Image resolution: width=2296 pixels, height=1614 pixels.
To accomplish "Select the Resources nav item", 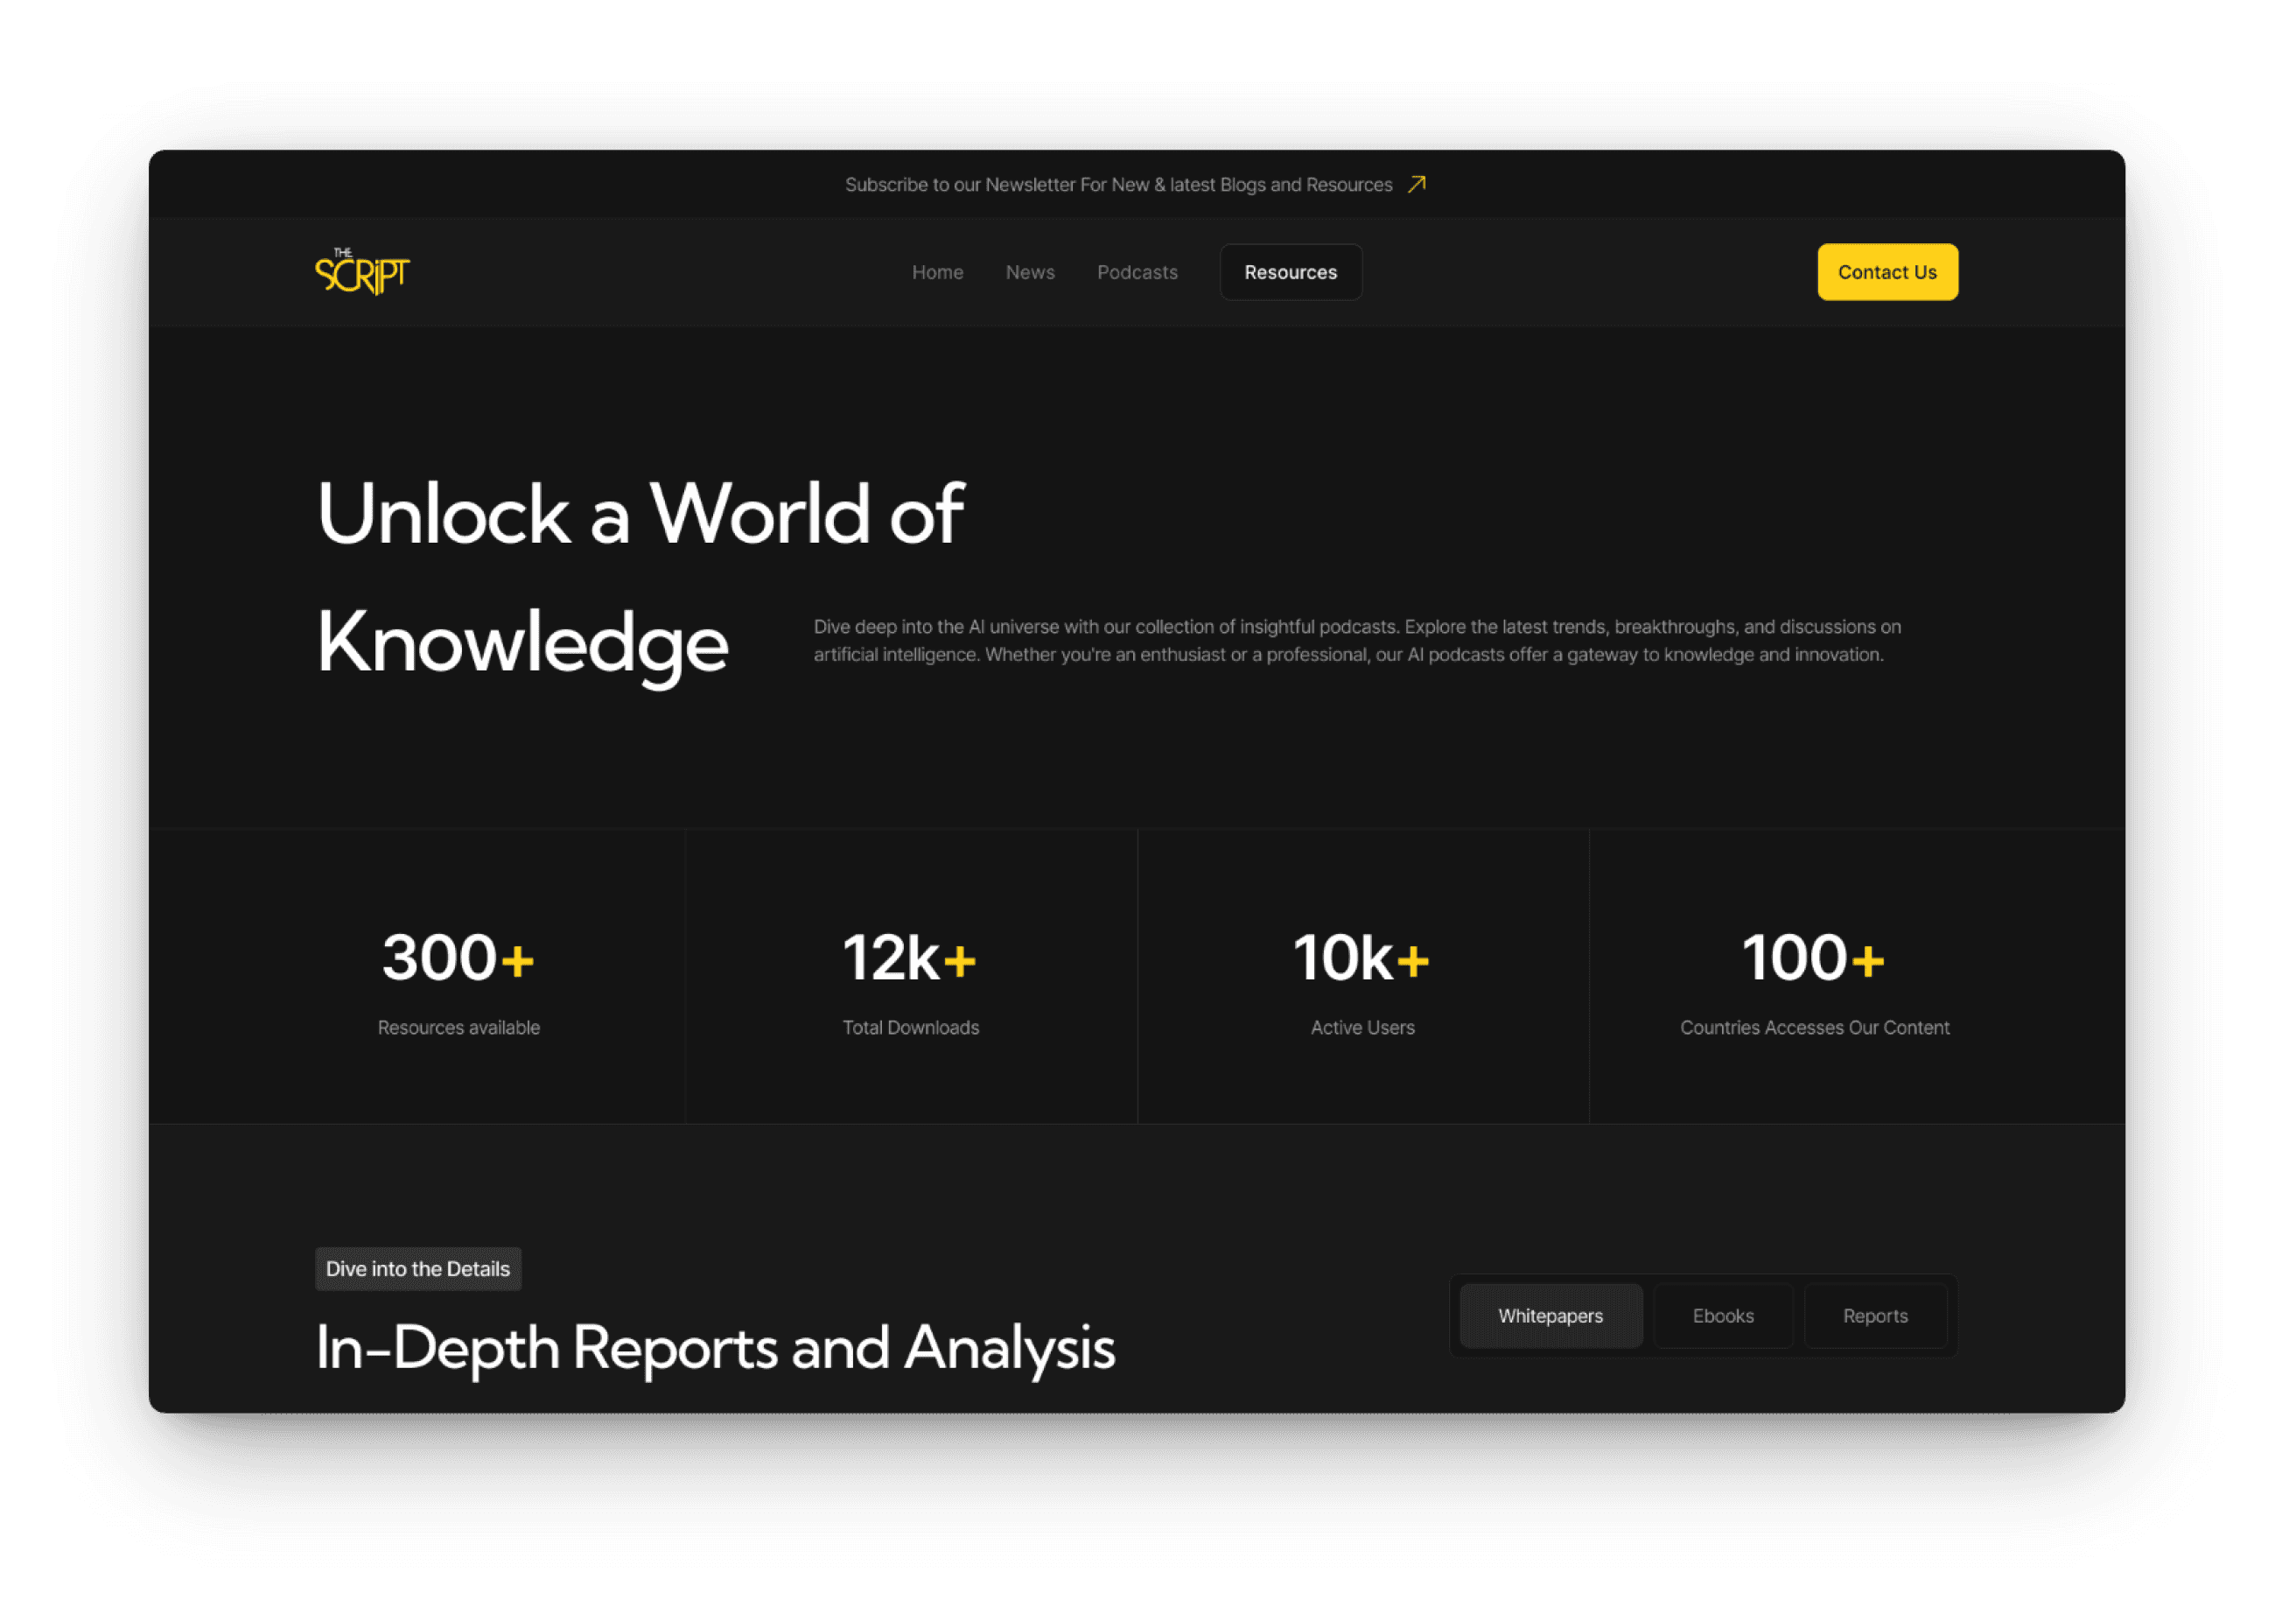I will pyautogui.click(x=1290, y=272).
